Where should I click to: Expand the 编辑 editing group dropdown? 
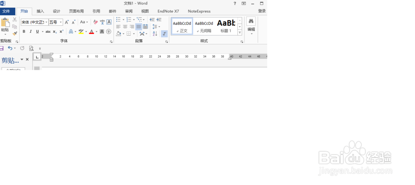click(x=251, y=34)
